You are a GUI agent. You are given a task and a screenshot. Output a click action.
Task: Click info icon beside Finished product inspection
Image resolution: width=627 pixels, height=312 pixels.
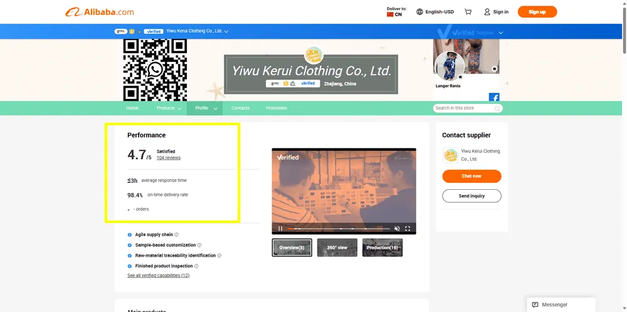point(196,266)
